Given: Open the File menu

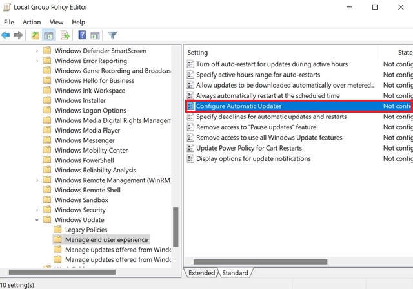Looking at the screenshot, I should click(x=9, y=23).
